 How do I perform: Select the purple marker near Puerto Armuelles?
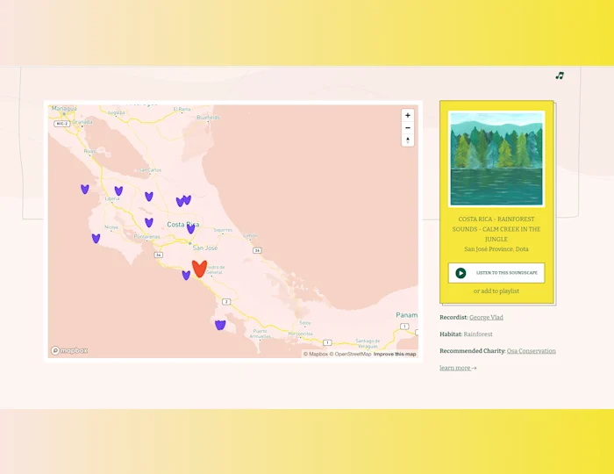(220, 325)
